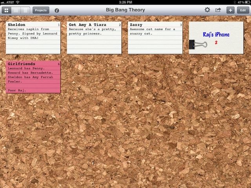251x188 pixels.
Task: Switch to column view mode
Action: click(x=25, y=10)
